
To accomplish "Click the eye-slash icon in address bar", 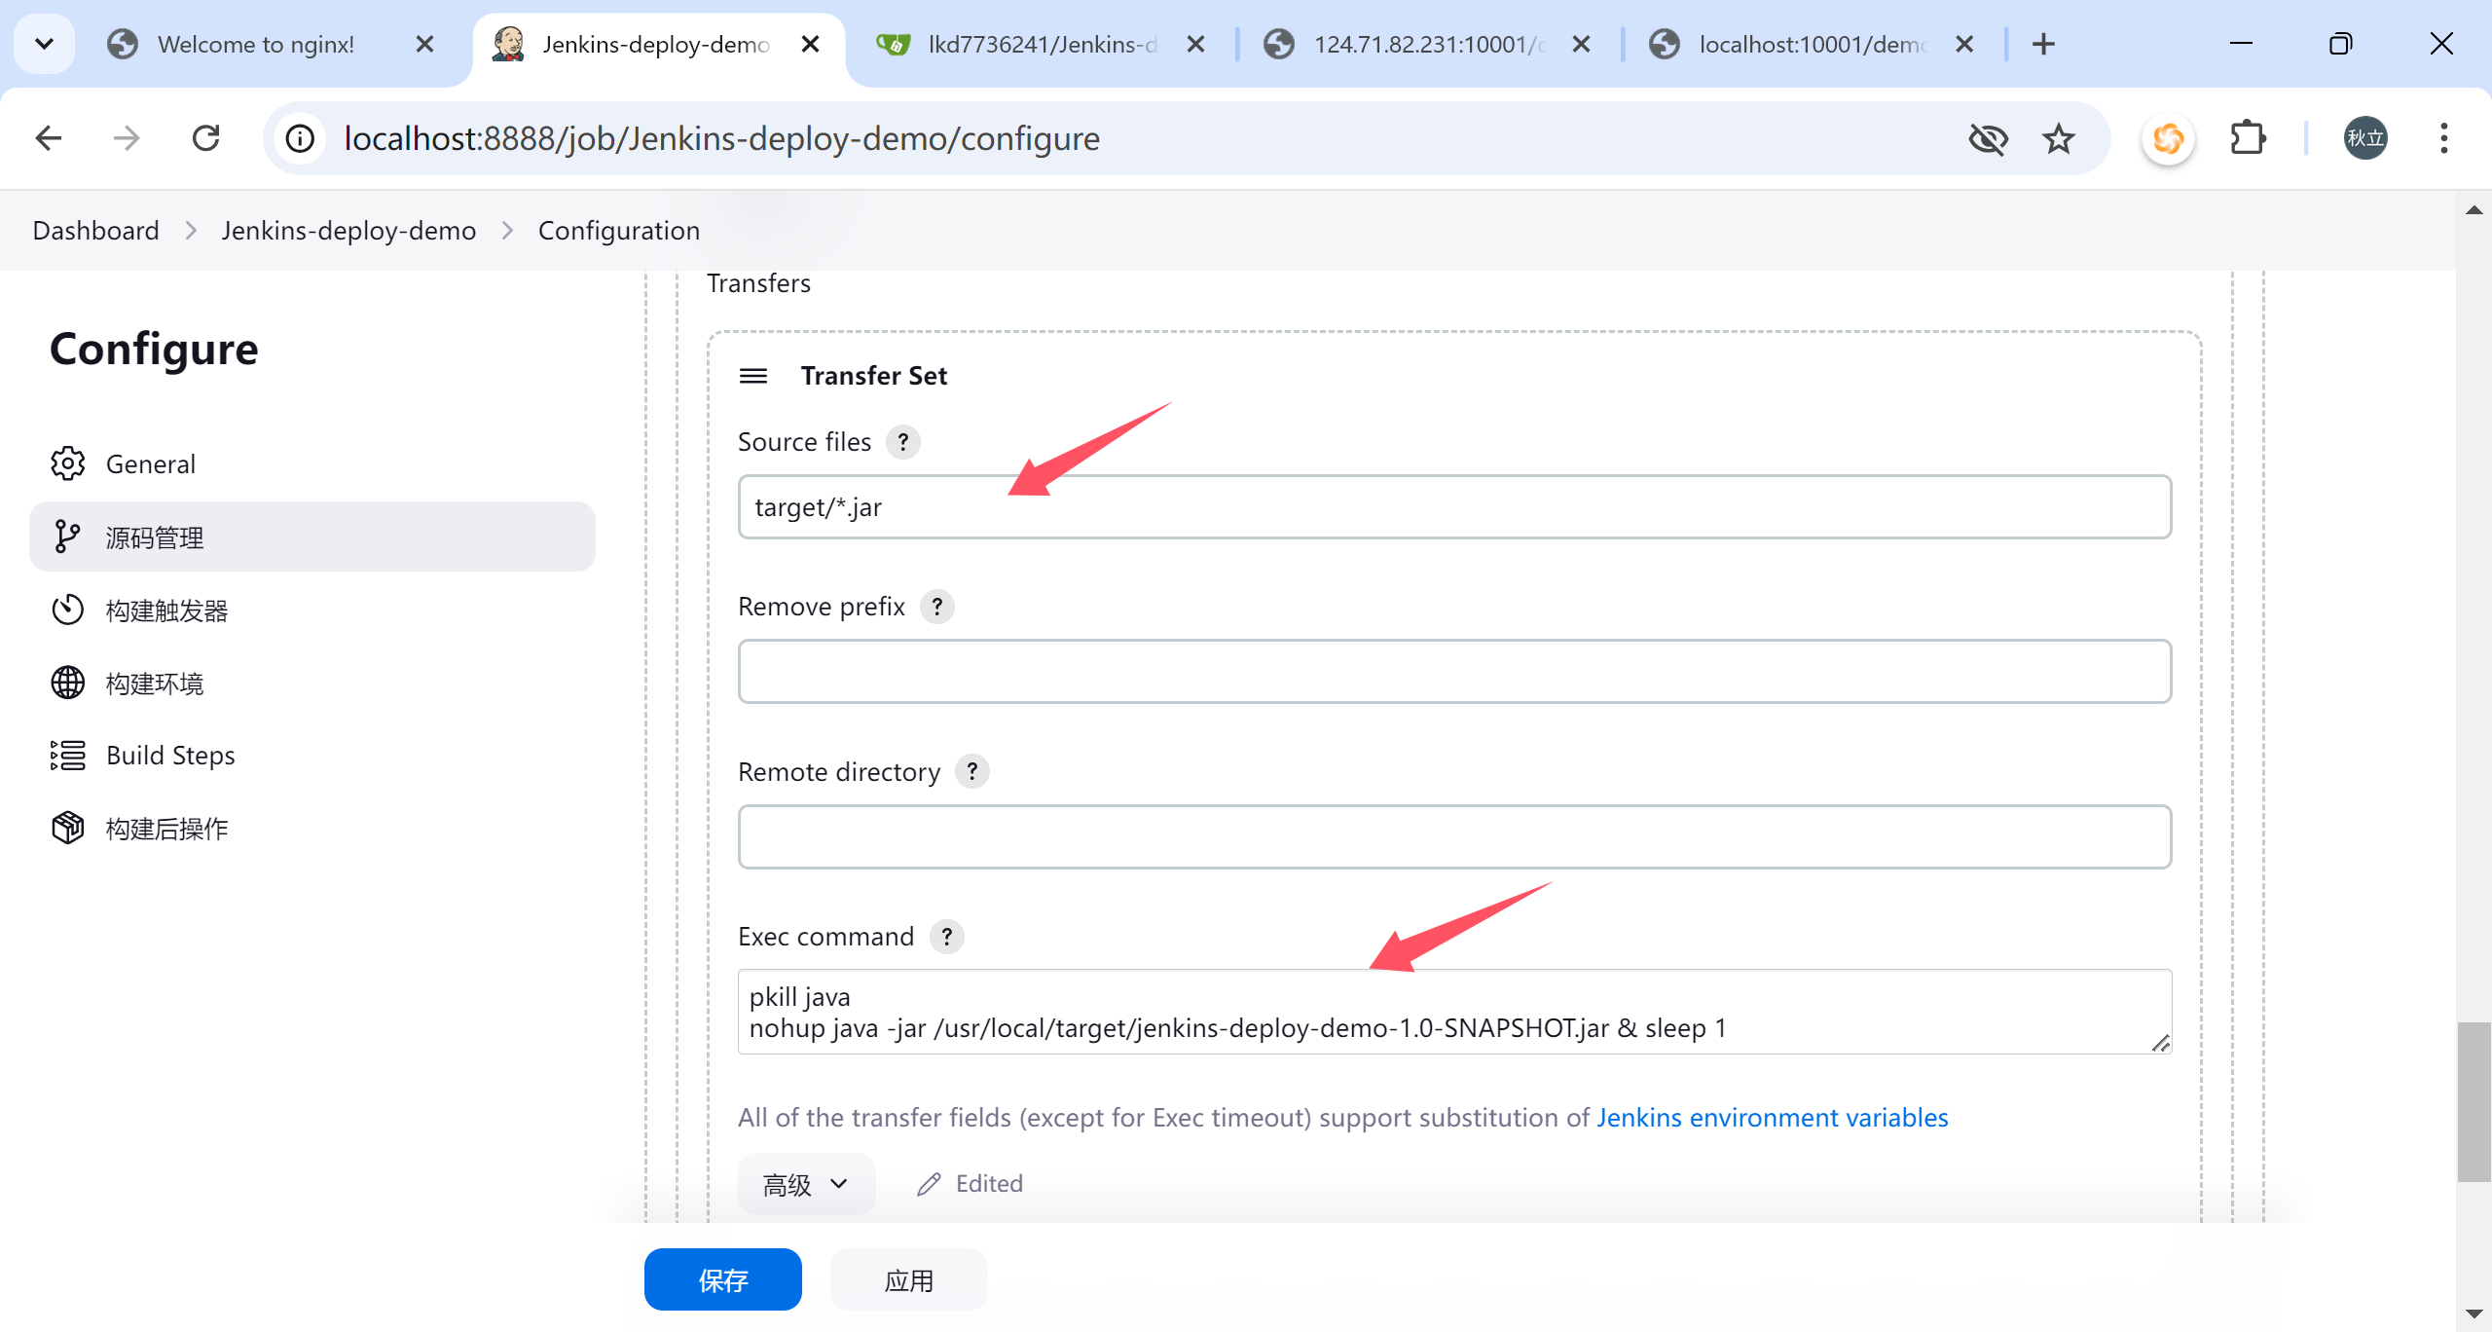I will pyautogui.click(x=1988, y=139).
